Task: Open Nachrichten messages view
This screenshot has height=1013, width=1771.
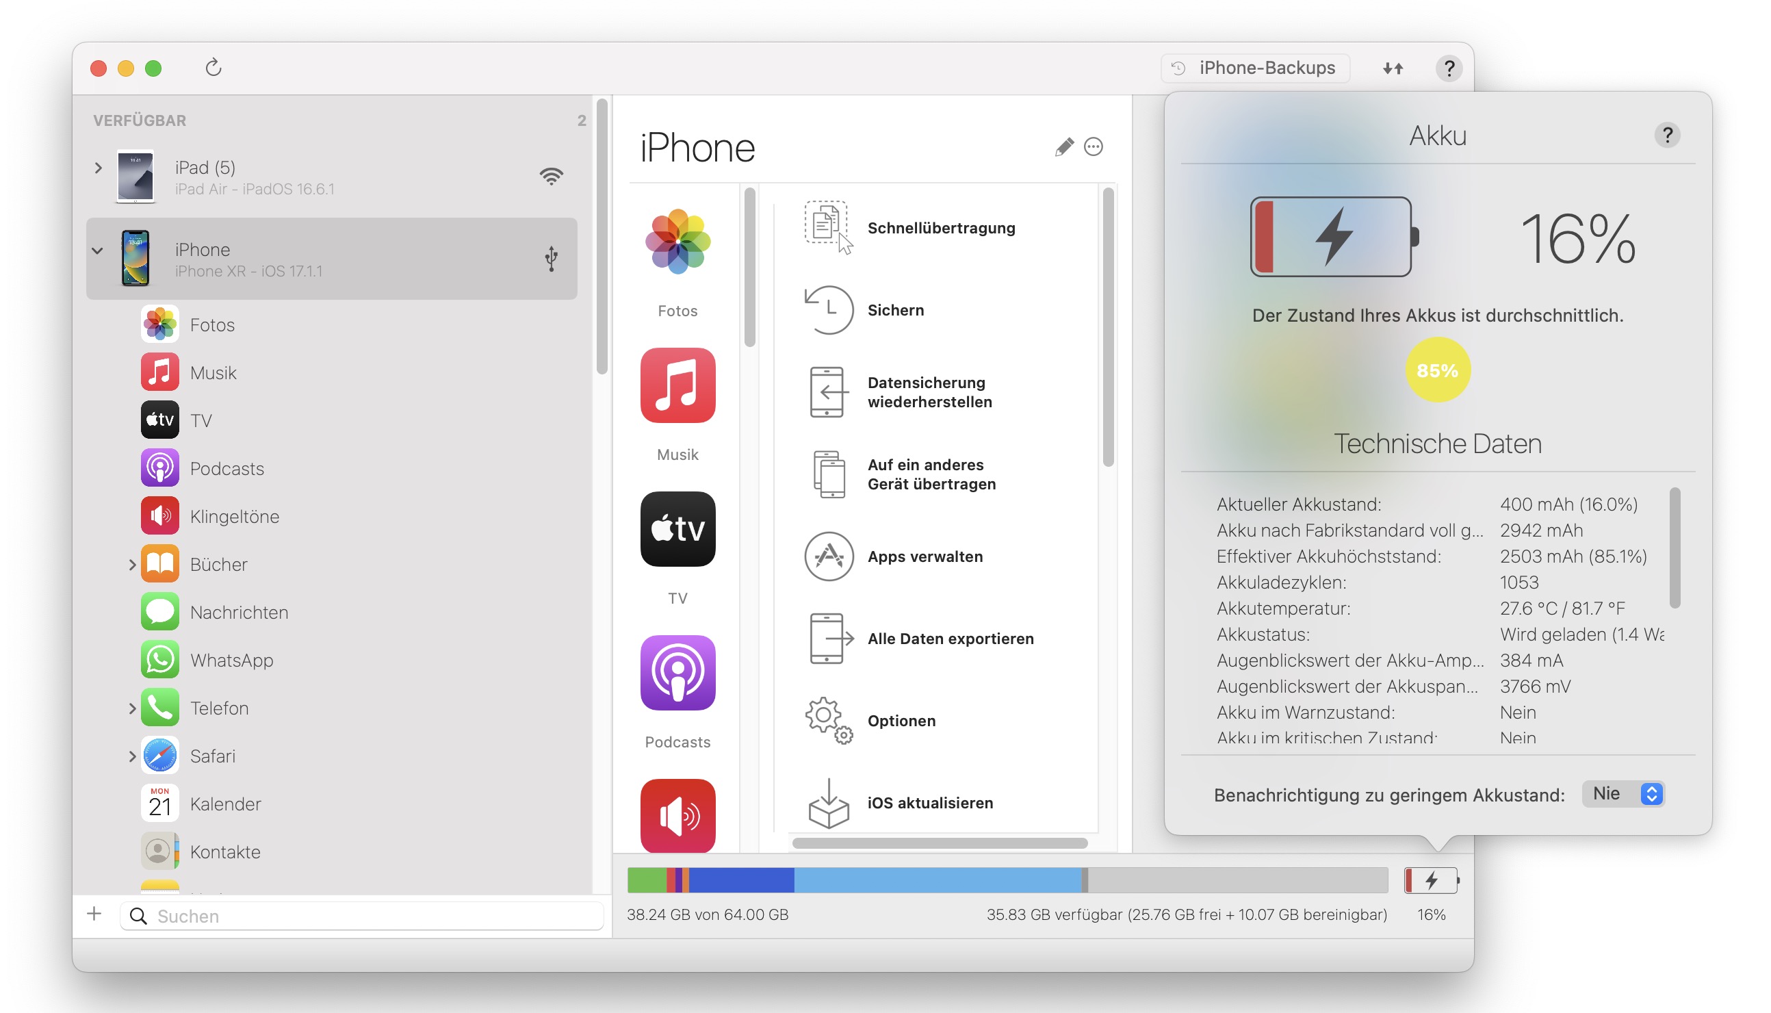Action: (240, 613)
